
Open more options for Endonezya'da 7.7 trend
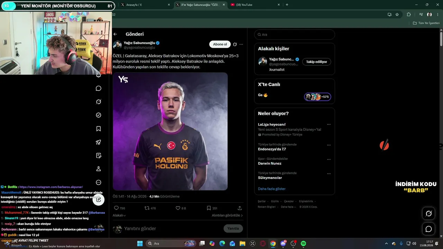coord(329,145)
